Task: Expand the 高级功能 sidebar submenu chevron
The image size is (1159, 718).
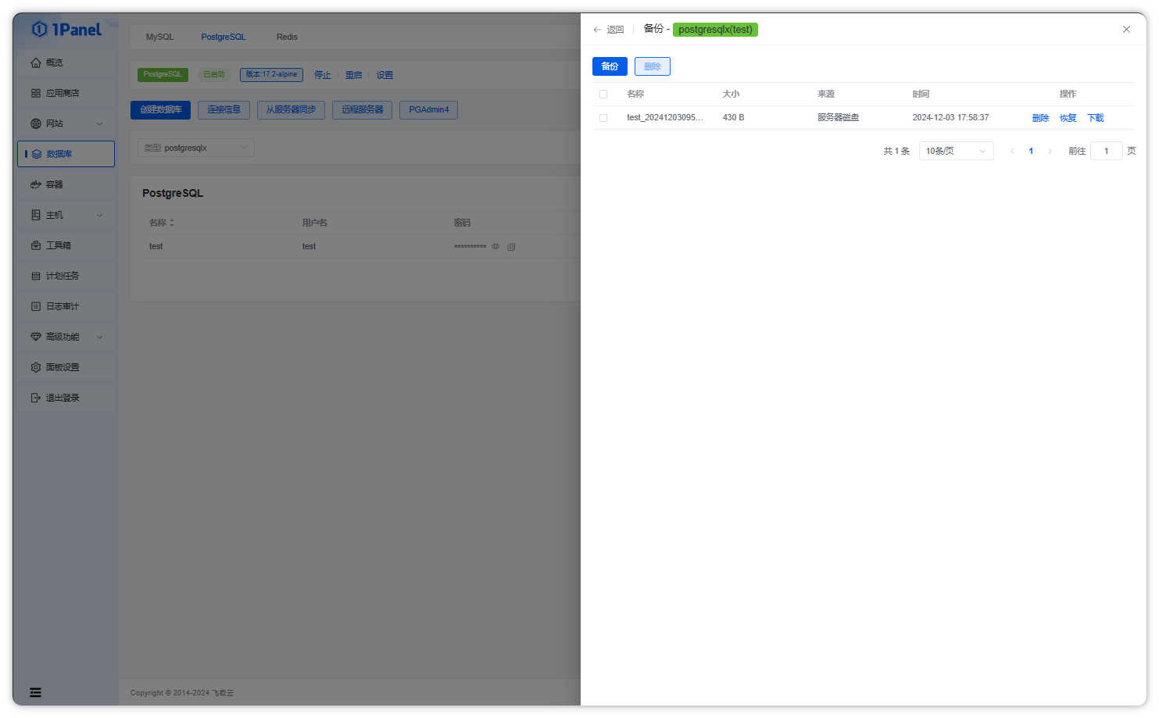Action: pos(100,337)
